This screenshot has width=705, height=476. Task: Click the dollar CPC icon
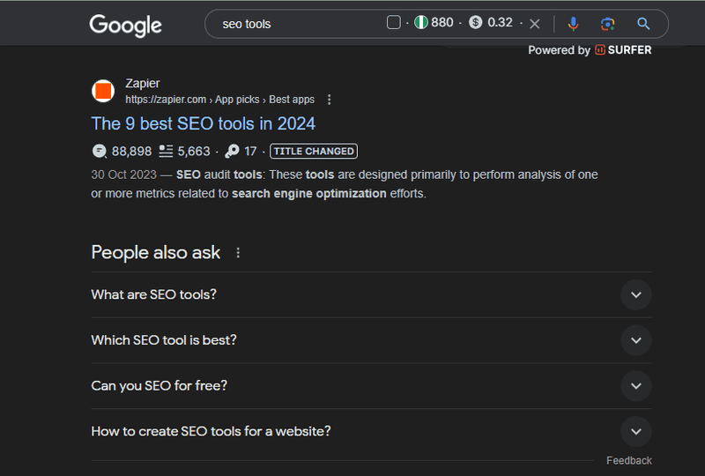[x=475, y=22]
